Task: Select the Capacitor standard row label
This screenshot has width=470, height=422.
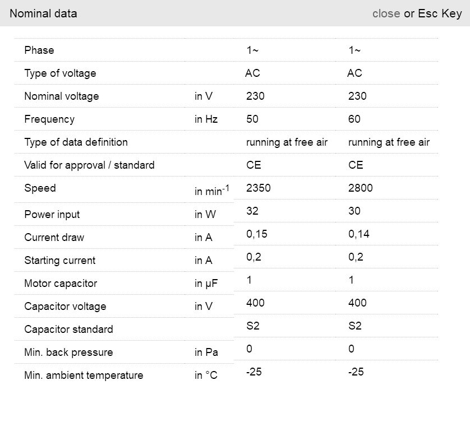Action: click(68, 330)
